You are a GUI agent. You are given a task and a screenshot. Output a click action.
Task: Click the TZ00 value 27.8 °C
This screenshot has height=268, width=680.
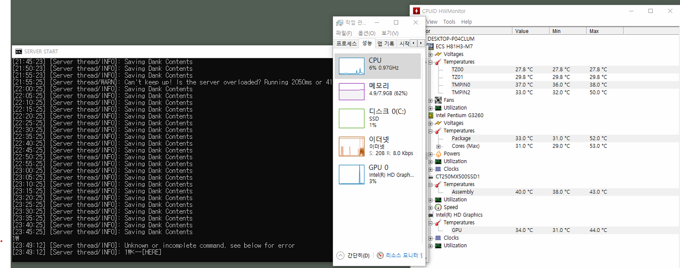pyautogui.click(x=524, y=69)
